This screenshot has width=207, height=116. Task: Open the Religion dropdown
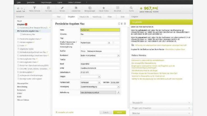pyautogui.click(x=99, y=76)
